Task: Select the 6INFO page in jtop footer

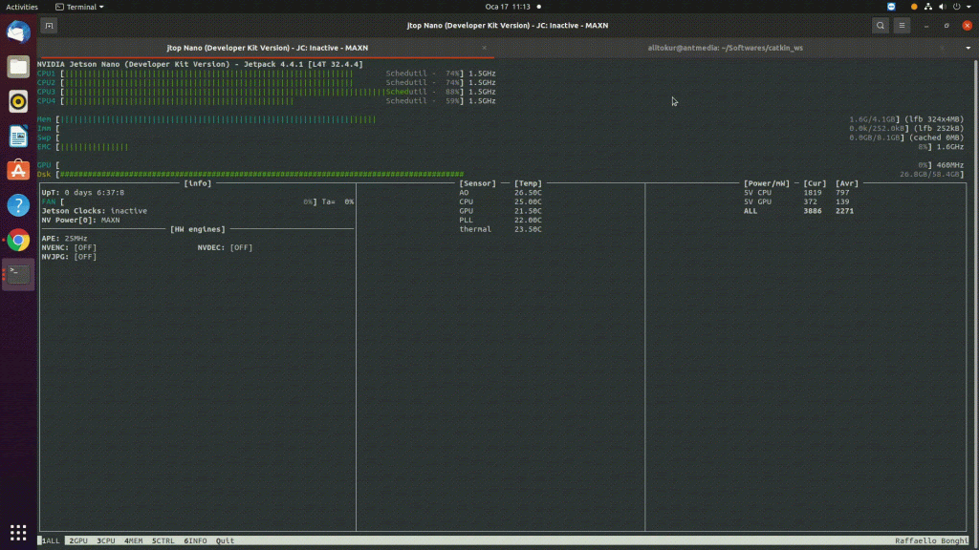Action: (195, 540)
